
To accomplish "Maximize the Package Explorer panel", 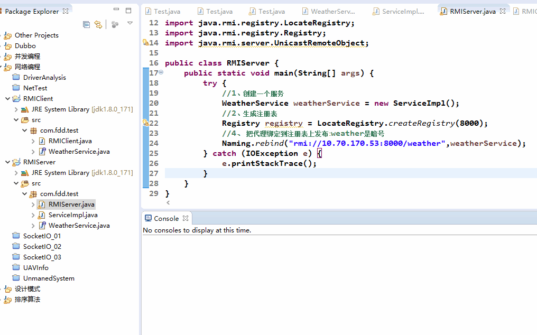I will [x=128, y=10].
